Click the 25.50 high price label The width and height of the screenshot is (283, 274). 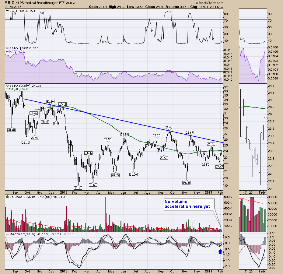tap(108, 139)
